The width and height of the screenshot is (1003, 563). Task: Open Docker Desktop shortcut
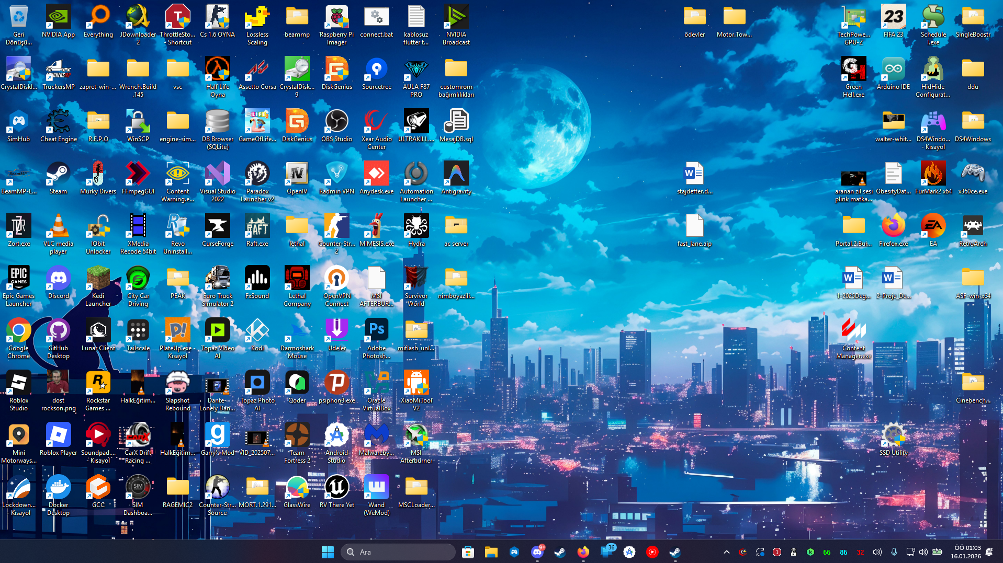pos(58,495)
